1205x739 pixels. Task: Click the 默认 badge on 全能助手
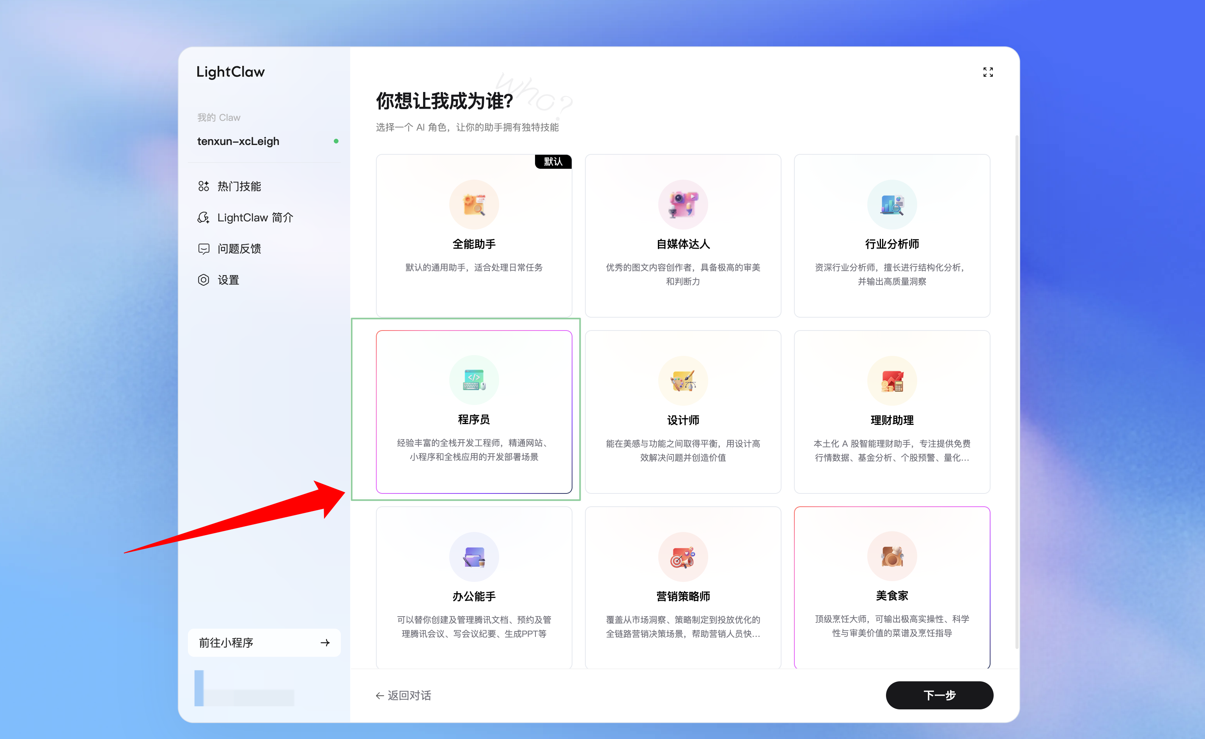click(553, 162)
